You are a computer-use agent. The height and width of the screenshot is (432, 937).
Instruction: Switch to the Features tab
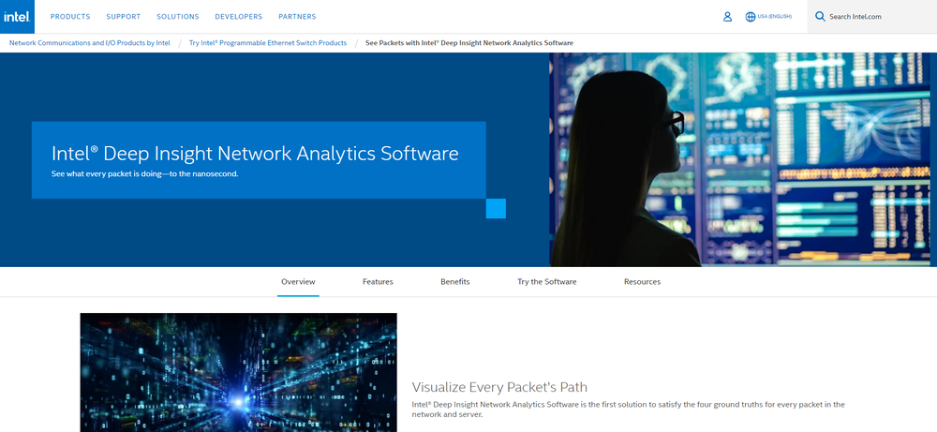[378, 281]
